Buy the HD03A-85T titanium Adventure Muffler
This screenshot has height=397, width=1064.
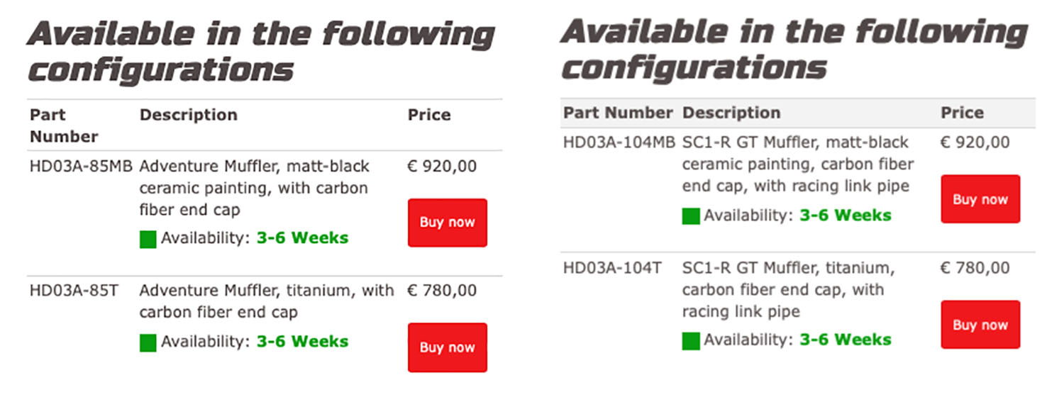(x=448, y=347)
